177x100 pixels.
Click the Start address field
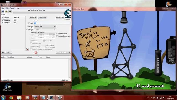point(45,35)
